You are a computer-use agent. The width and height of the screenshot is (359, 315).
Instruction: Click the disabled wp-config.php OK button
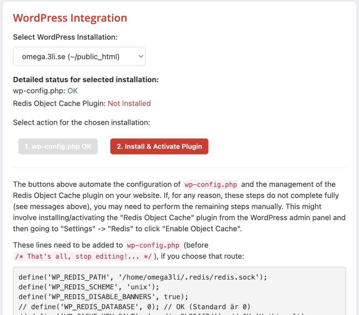click(x=58, y=146)
